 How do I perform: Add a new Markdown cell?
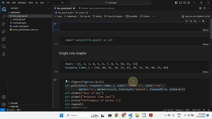(x=71, y=16)
